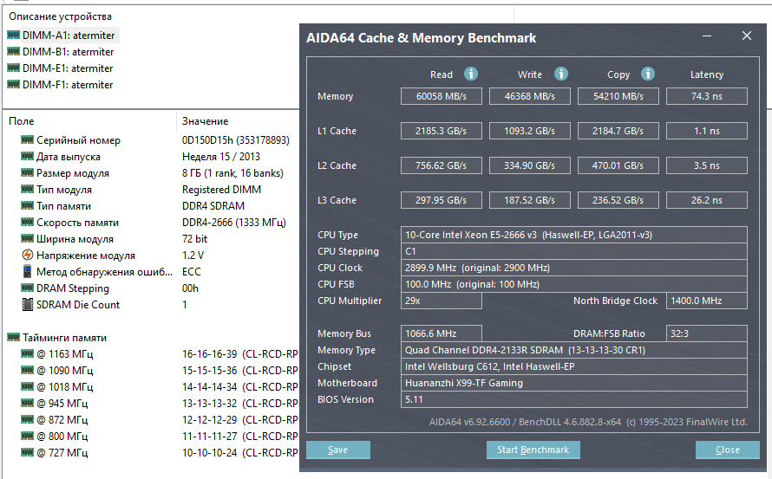Click the @ 1090 МГц timing icon

28,371
